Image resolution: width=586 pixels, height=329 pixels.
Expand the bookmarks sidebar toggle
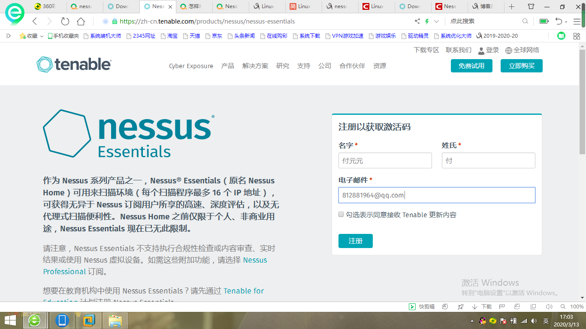(9, 36)
